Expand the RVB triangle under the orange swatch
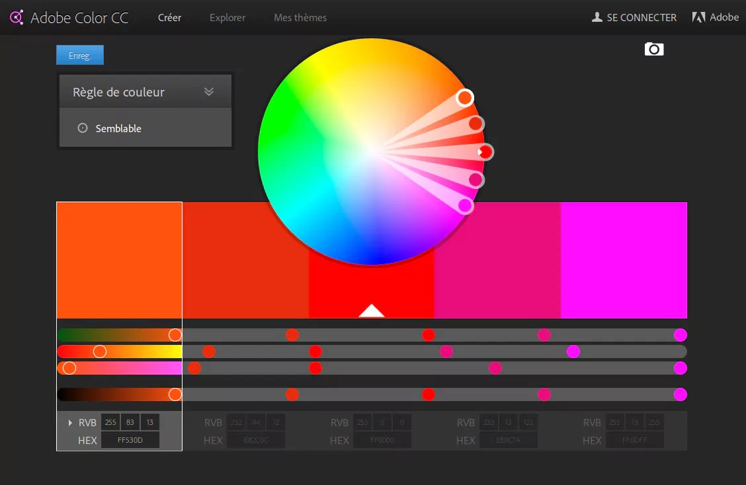This screenshot has width=746, height=485. click(x=70, y=422)
